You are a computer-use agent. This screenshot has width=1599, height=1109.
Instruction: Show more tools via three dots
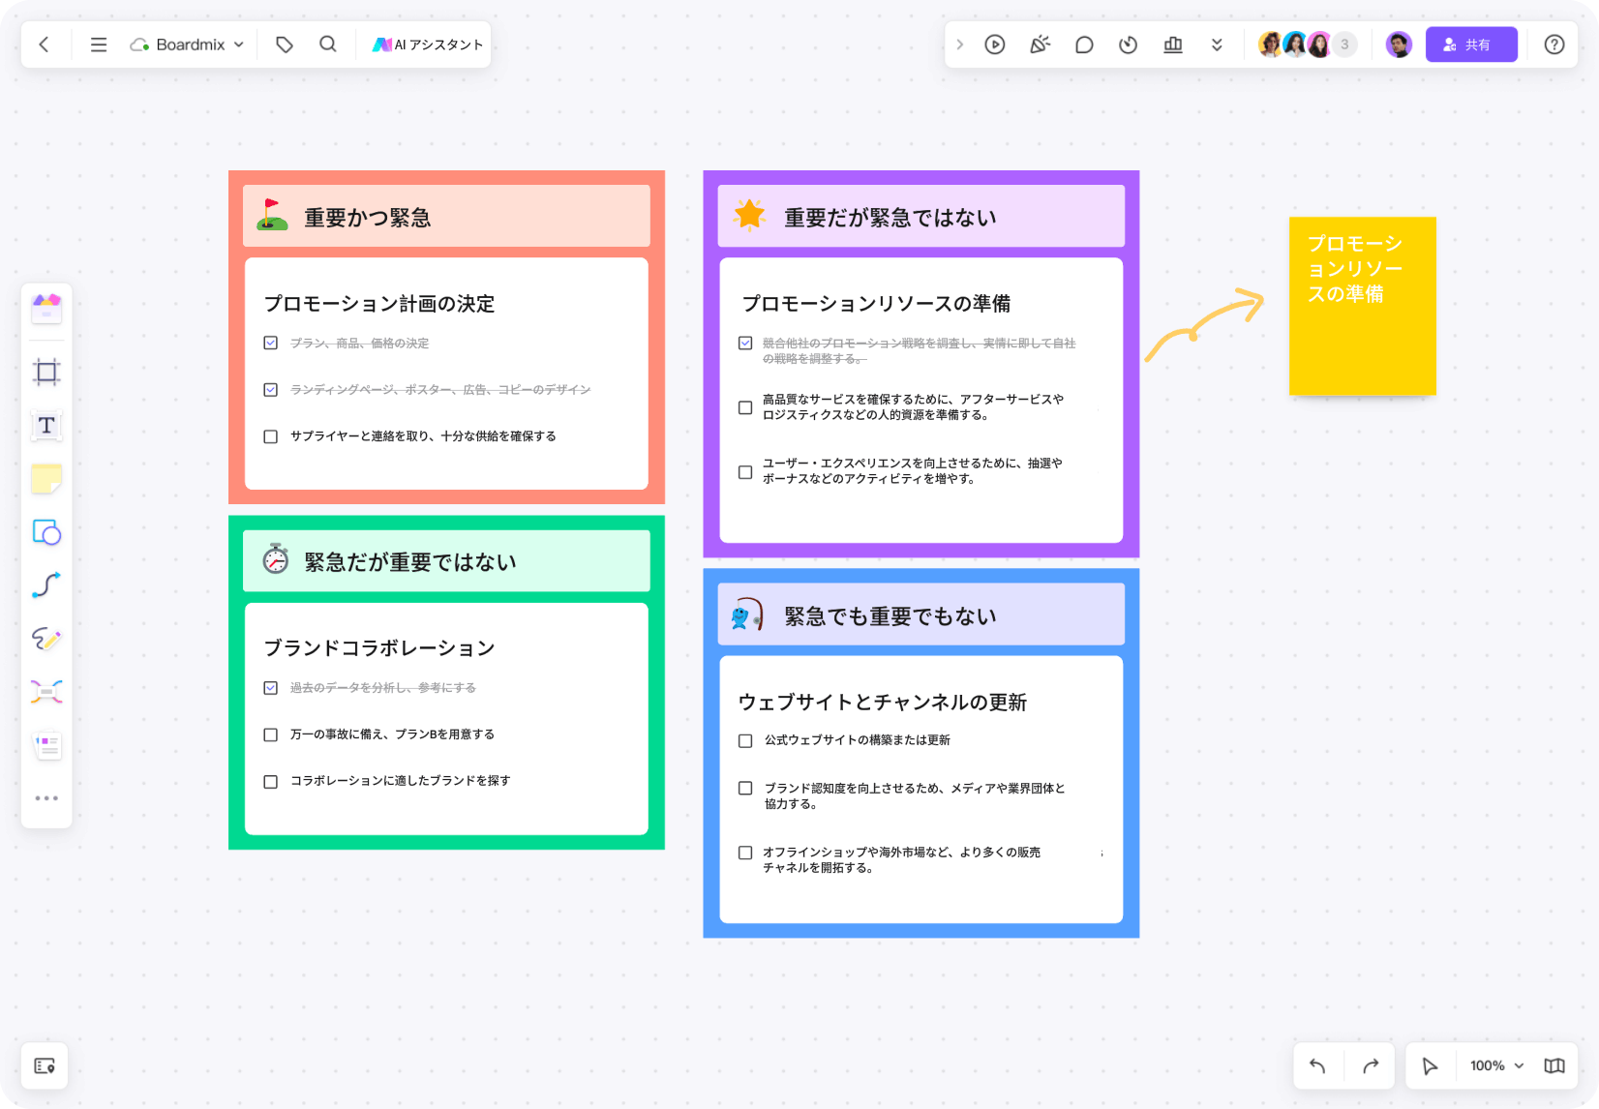tap(46, 798)
